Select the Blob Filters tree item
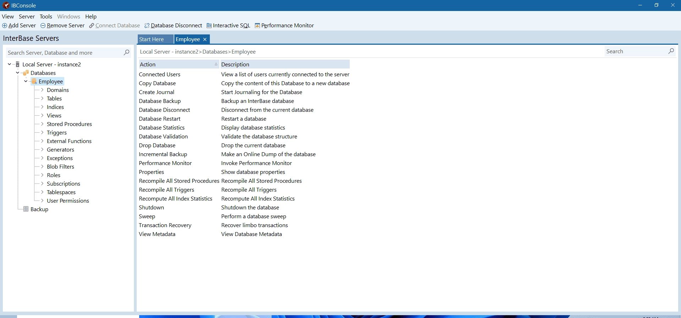Screen dimensions: 681x318 [60, 166]
